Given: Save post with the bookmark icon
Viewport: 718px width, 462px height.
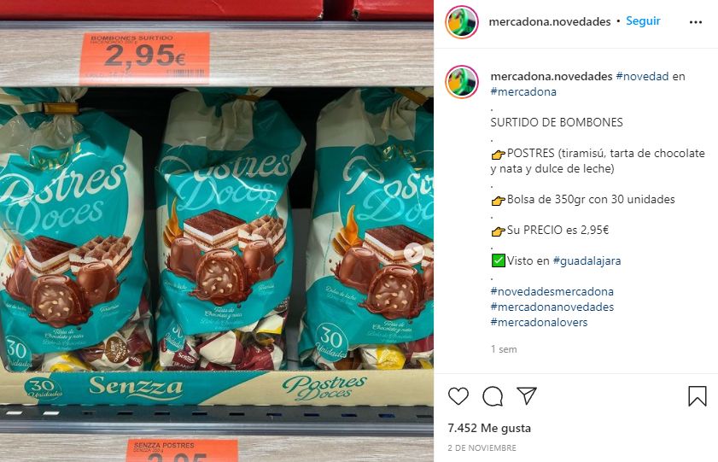Looking at the screenshot, I should pos(697,396).
